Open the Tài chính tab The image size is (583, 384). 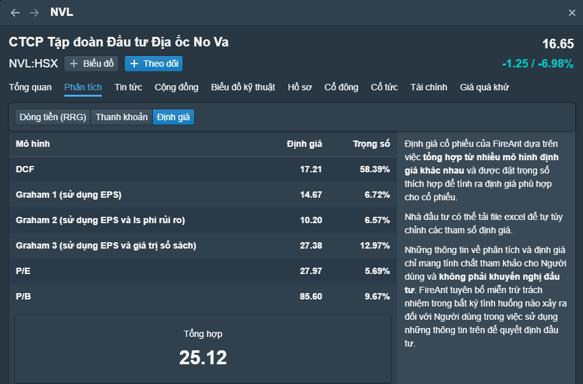coord(429,87)
